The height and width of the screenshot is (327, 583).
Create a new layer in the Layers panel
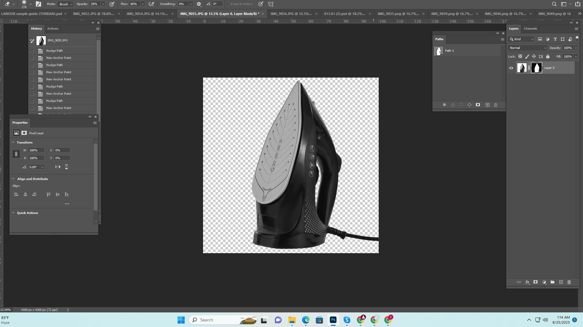click(x=561, y=282)
